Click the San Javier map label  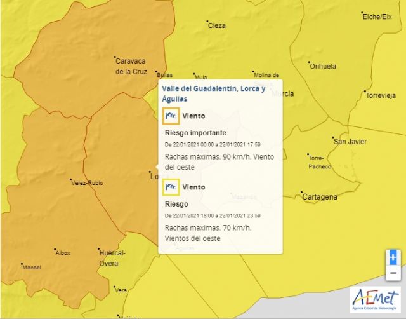pyautogui.click(x=349, y=141)
